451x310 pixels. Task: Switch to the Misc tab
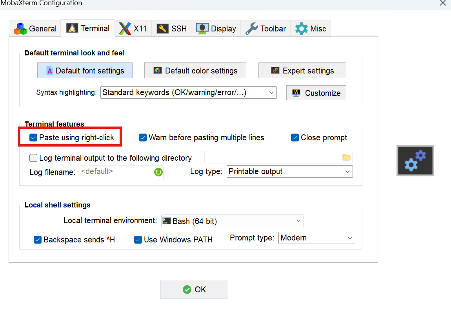coord(311,29)
